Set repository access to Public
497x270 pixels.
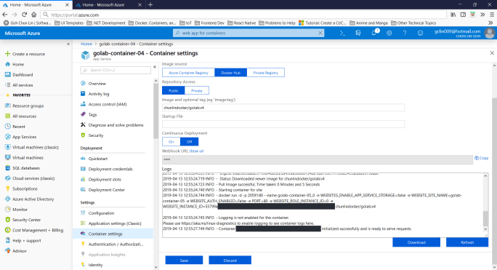click(174, 90)
